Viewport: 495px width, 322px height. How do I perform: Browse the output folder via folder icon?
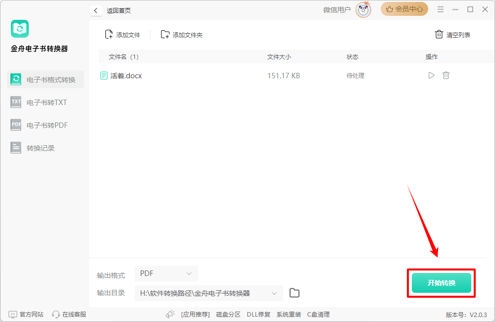click(295, 293)
